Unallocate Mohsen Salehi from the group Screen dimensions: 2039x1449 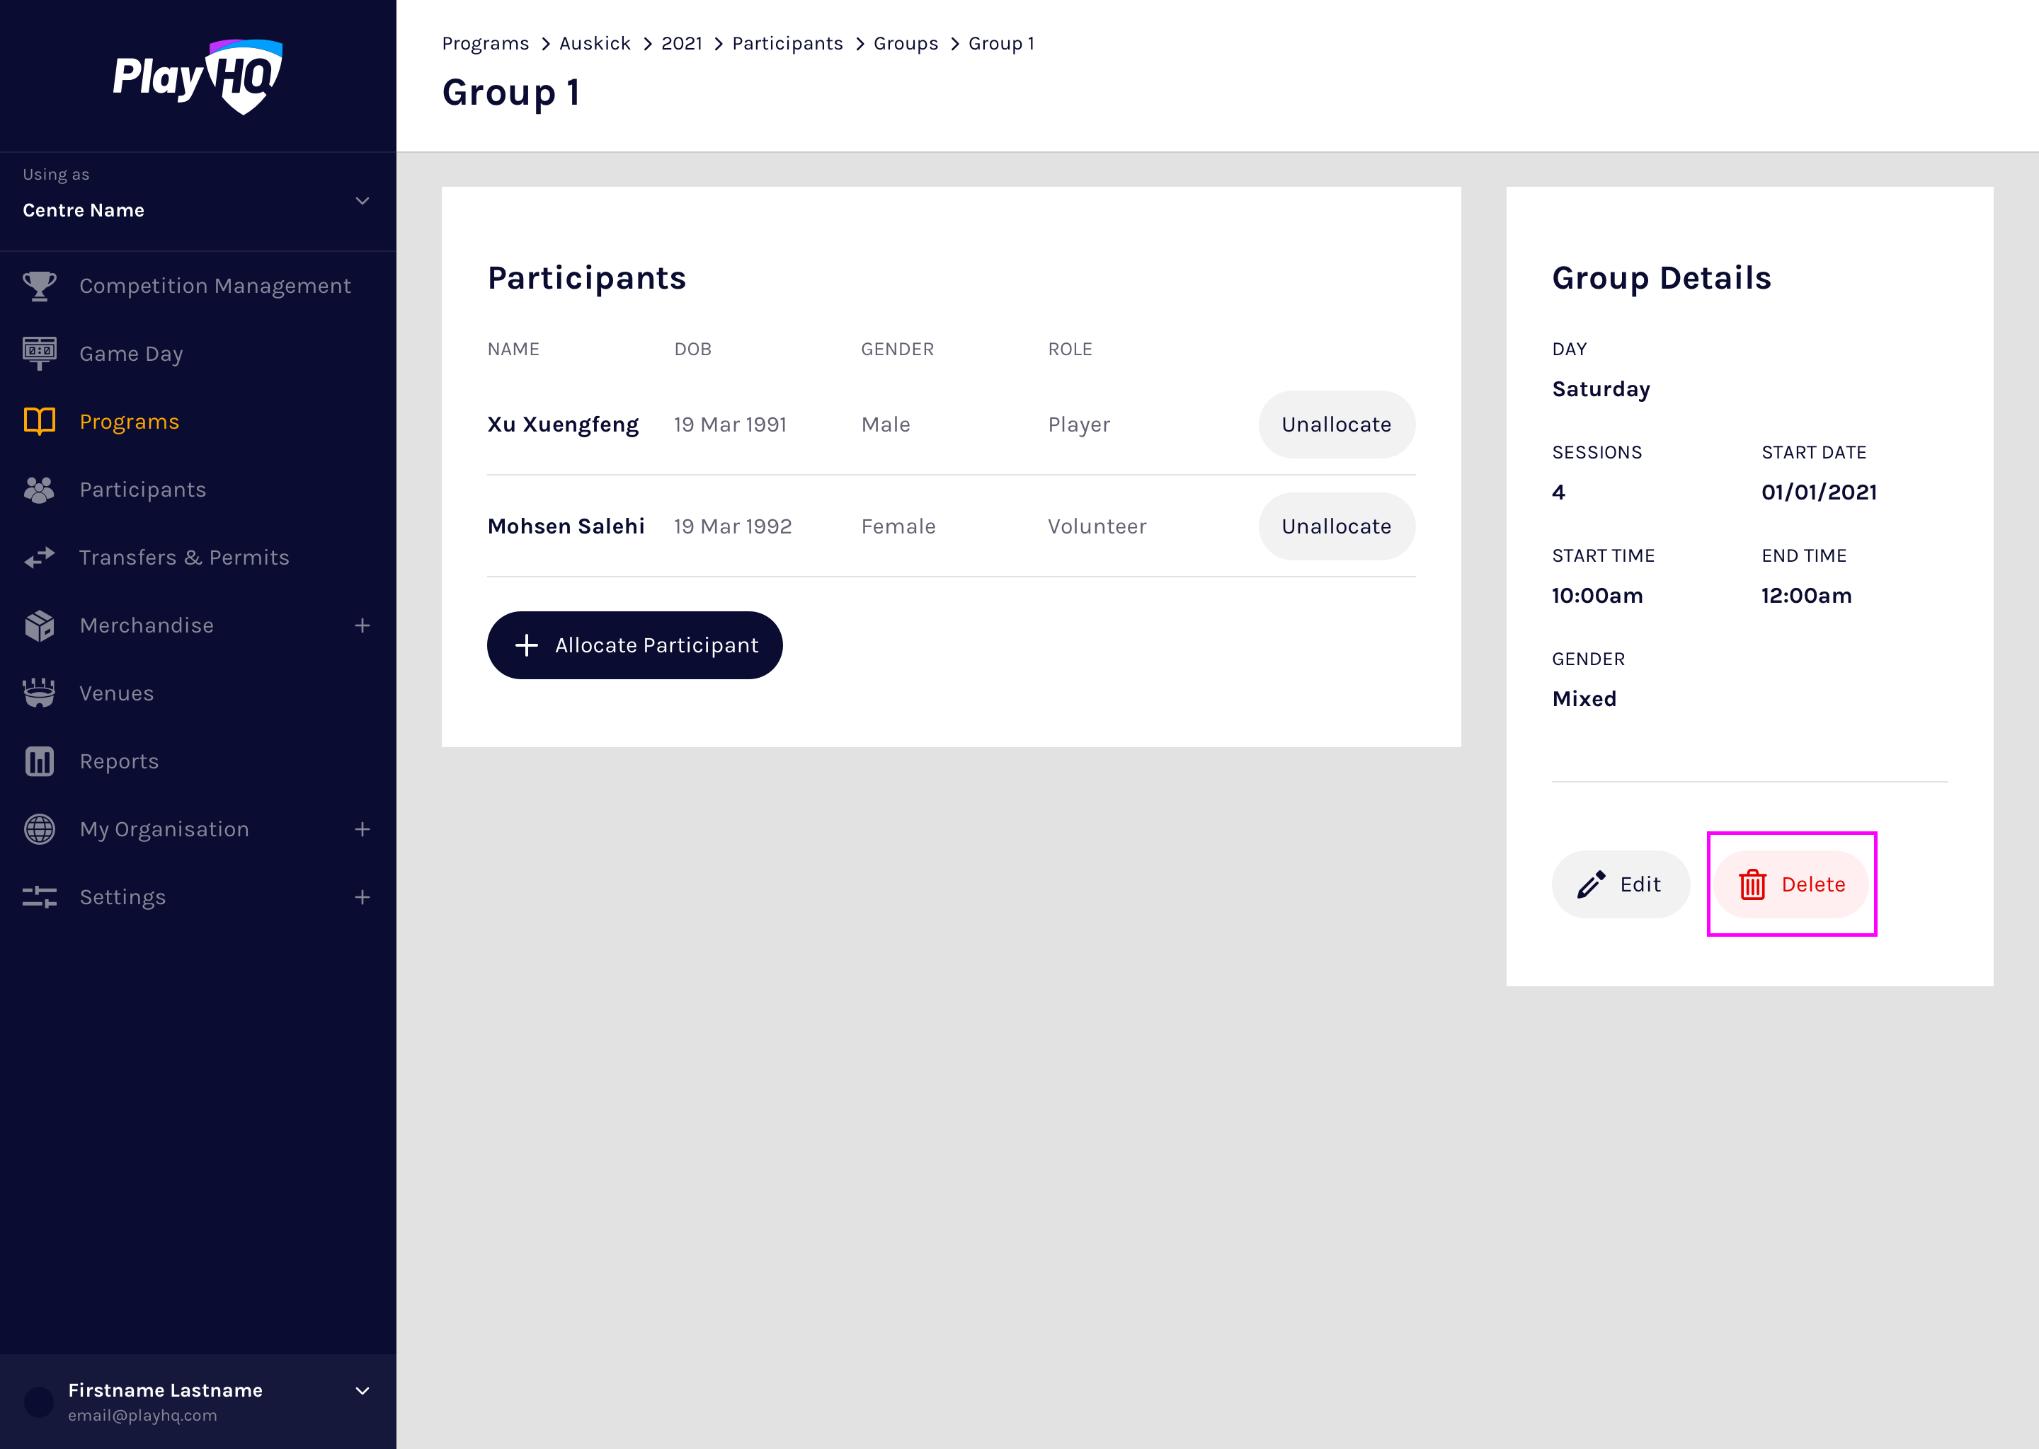[1335, 526]
